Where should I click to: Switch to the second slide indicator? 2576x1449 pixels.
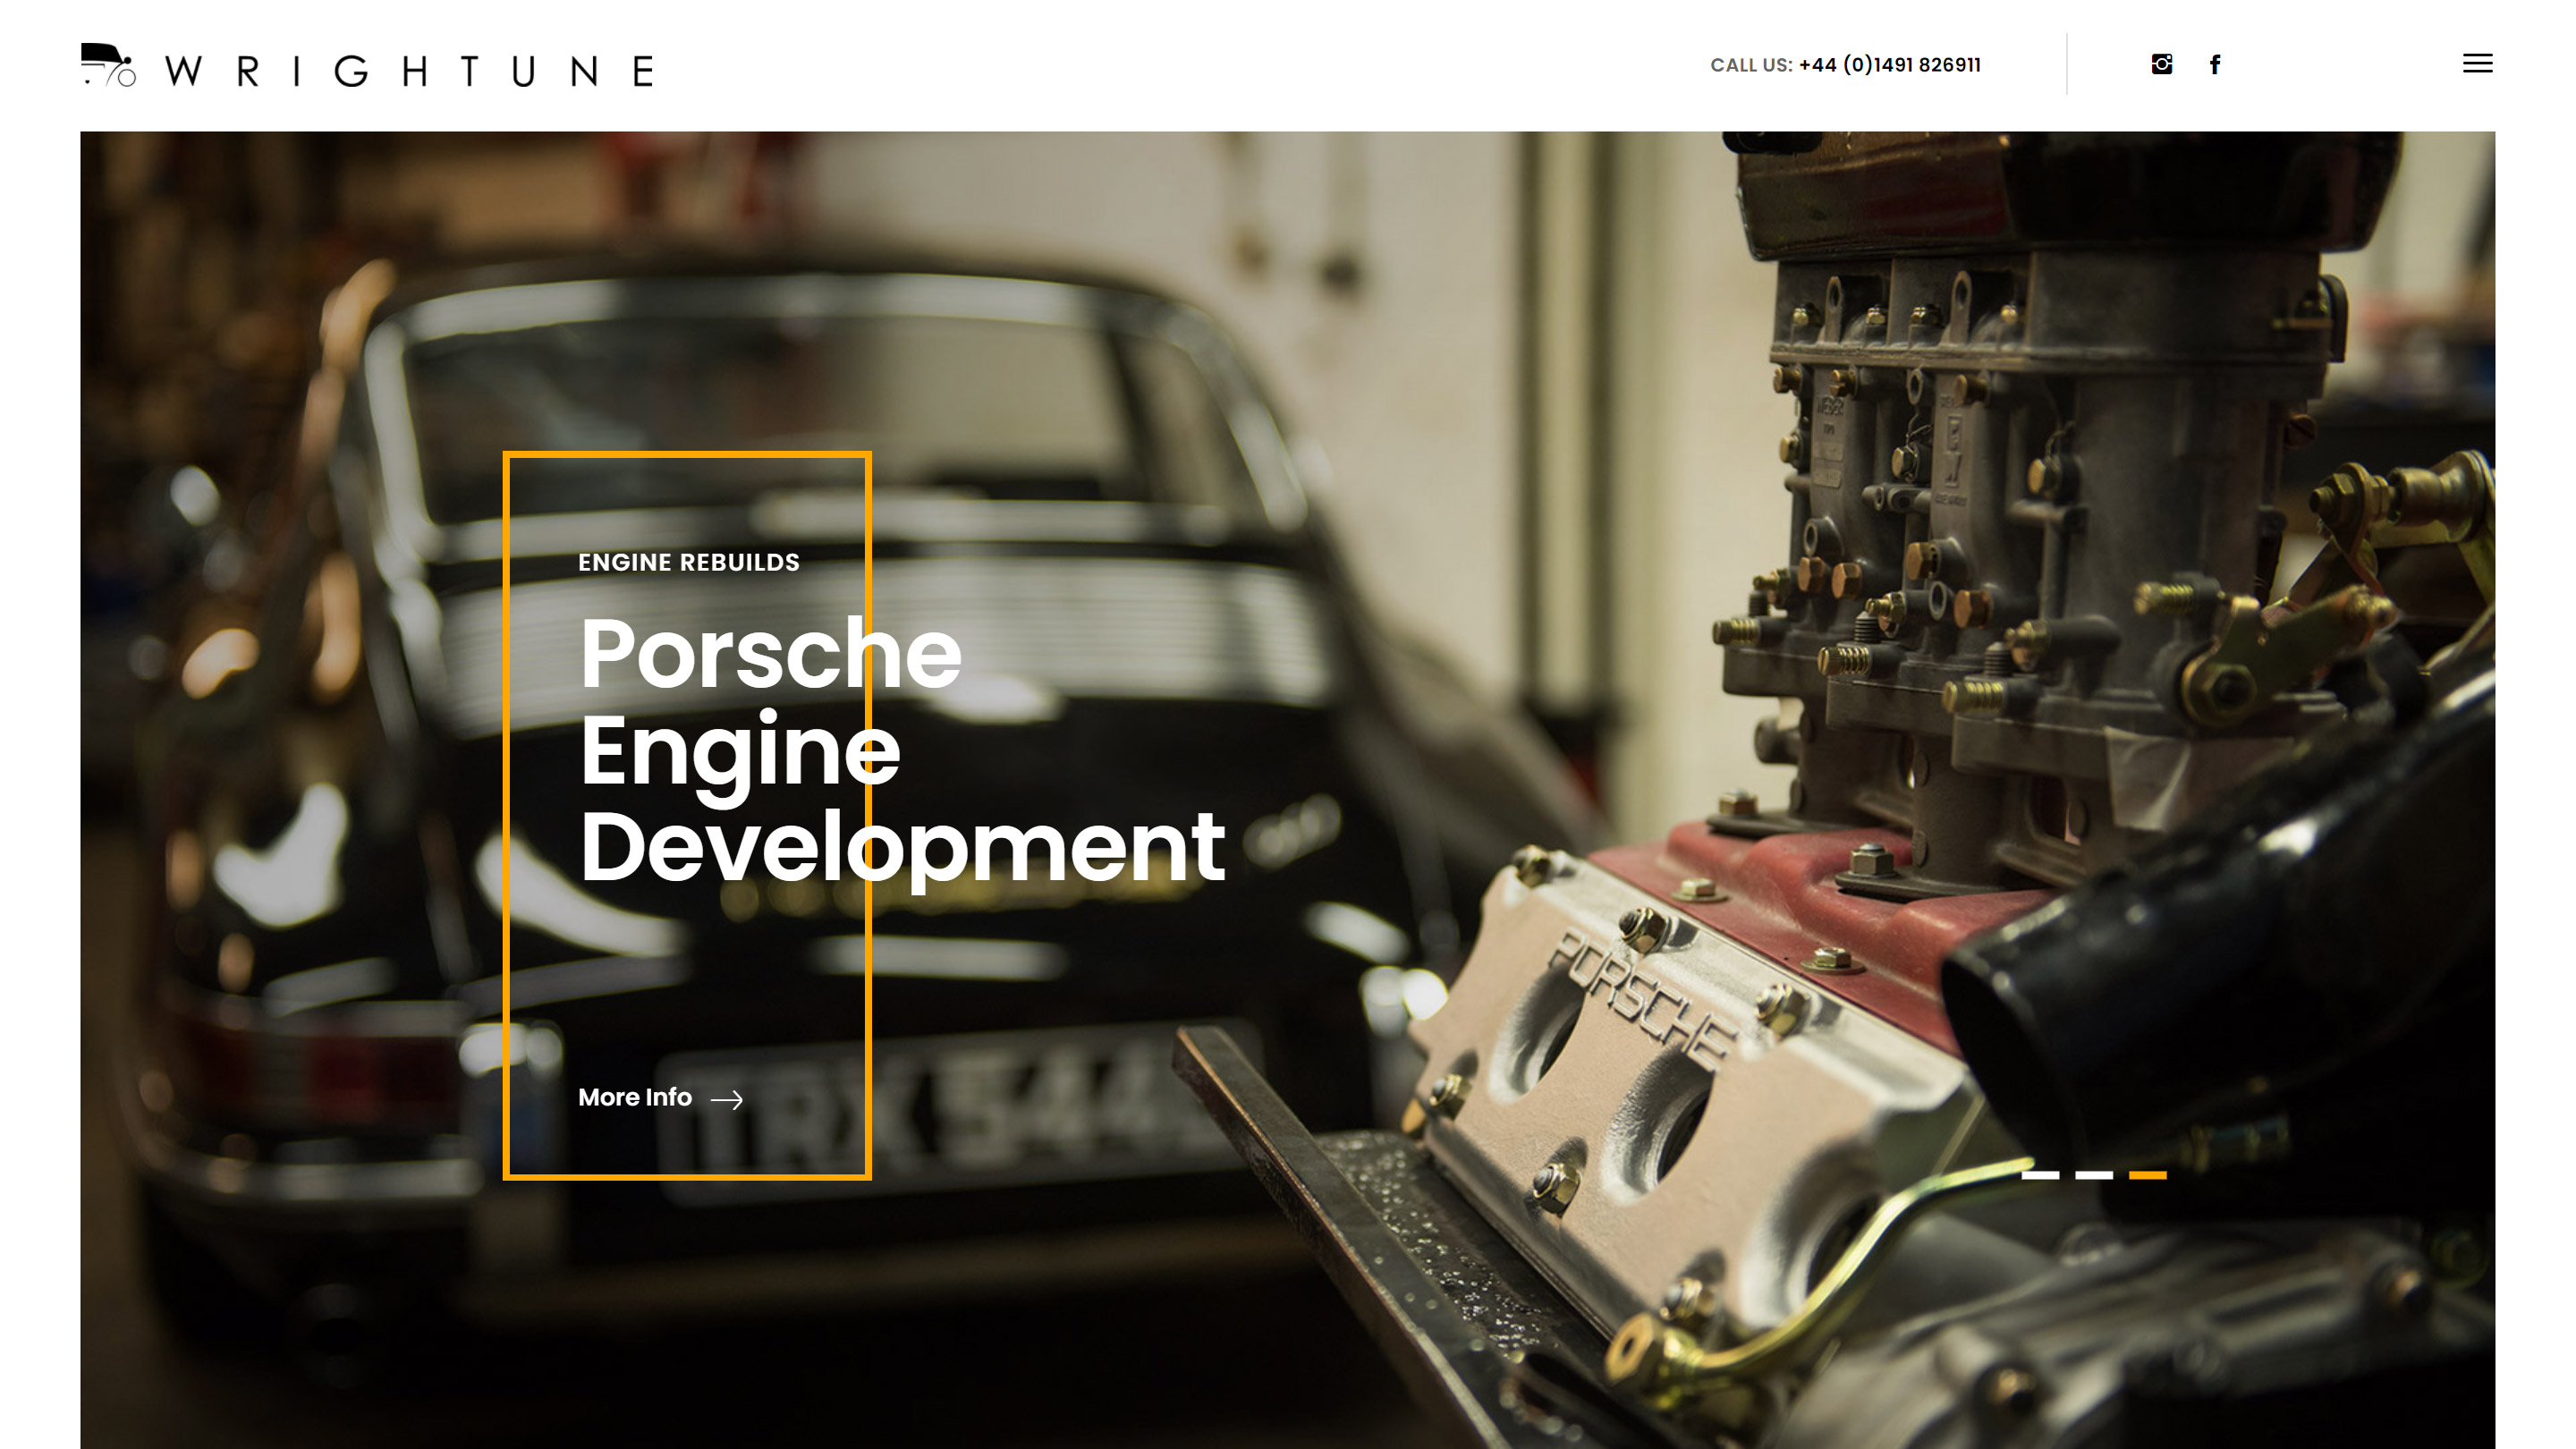(x=2093, y=1175)
